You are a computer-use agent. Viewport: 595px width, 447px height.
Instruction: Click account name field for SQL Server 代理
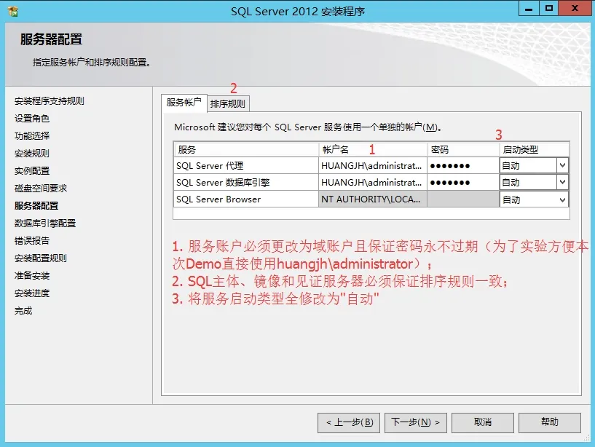coord(373,166)
